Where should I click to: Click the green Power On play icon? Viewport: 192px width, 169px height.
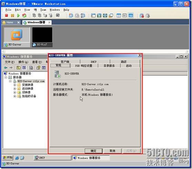[18, 15]
